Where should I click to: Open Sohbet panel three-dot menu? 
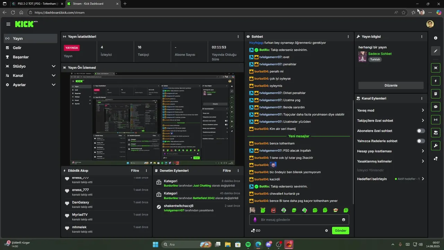click(348, 36)
